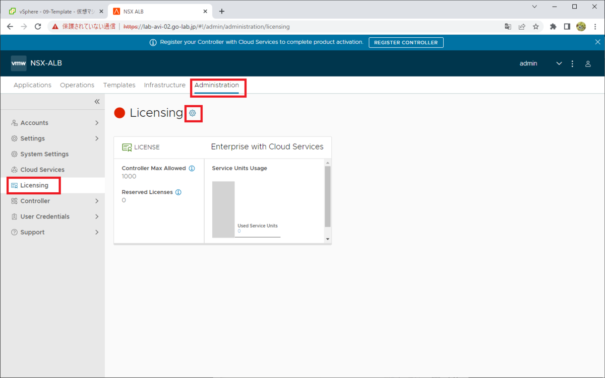Click the License certificate icon in the card
605x378 pixels.
click(x=127, y=147)
